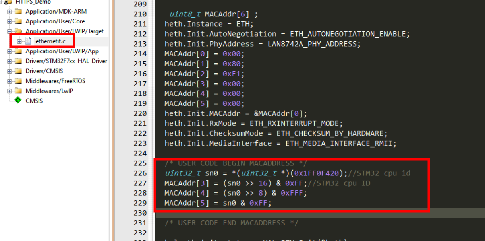Click the 'uint8_t MACAddr[6] ;' declaration line
Viewport: 485px width, 241px height.
pos(214,14)
